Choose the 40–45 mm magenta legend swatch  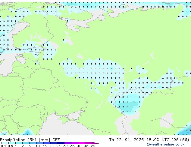(82, 143)
